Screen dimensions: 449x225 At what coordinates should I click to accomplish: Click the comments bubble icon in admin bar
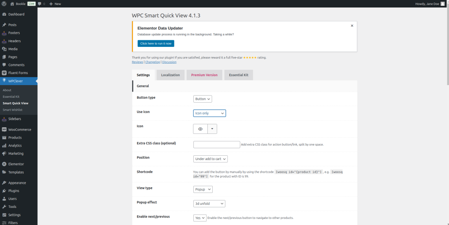pyautogui.click(x=39, y=4)
